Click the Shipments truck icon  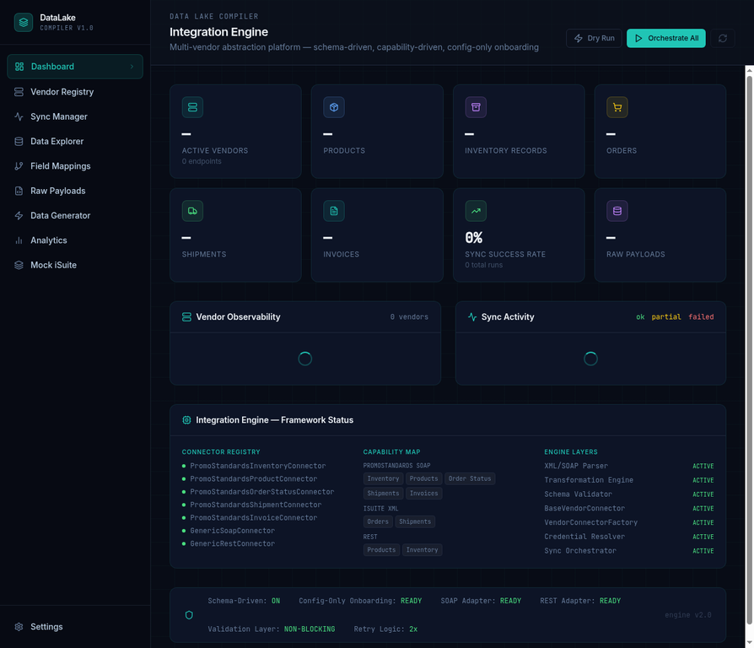click(x=192, y=211)
